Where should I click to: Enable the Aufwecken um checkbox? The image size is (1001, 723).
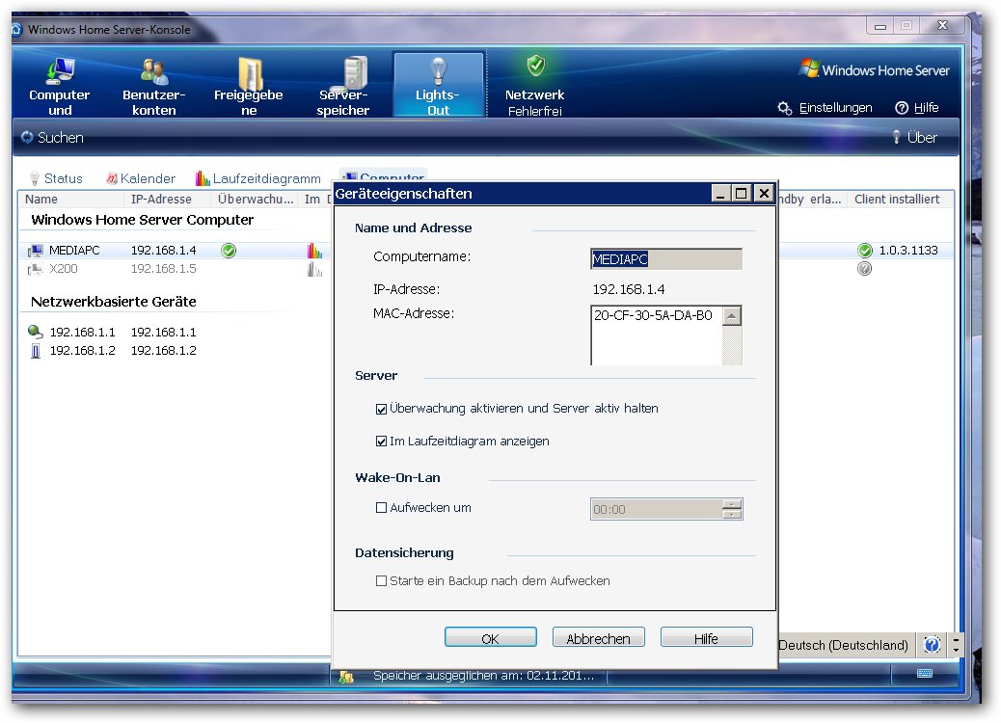point(381,508)
